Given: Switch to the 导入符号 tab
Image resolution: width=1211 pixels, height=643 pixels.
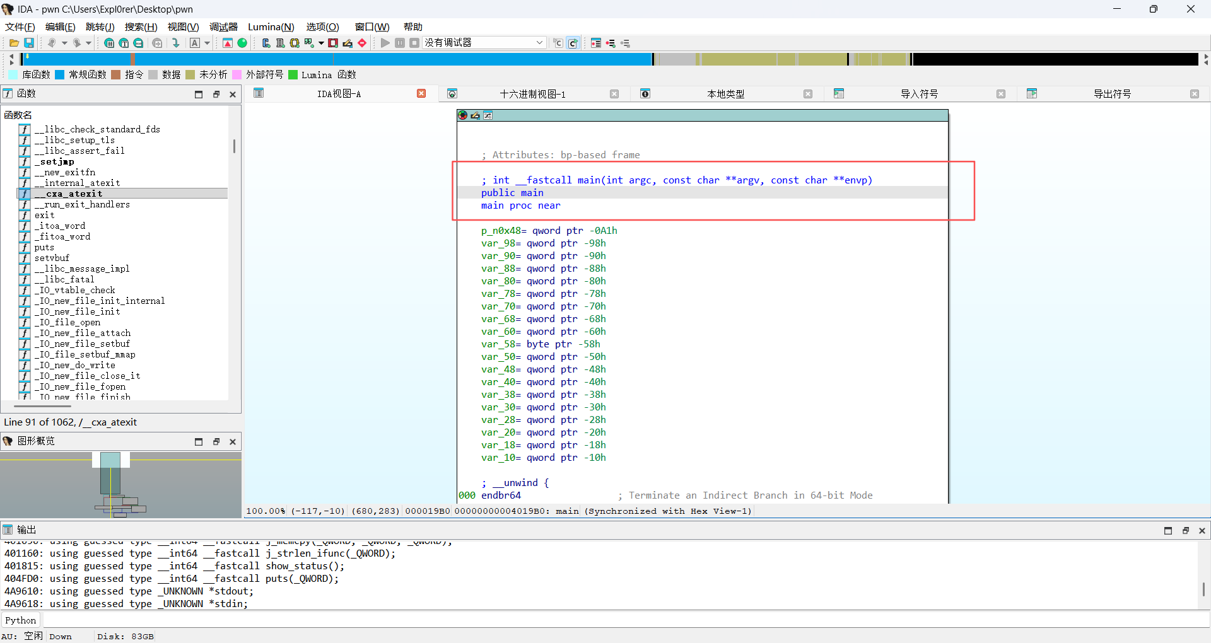Looking at the screenshot, I should pos(919,94).
